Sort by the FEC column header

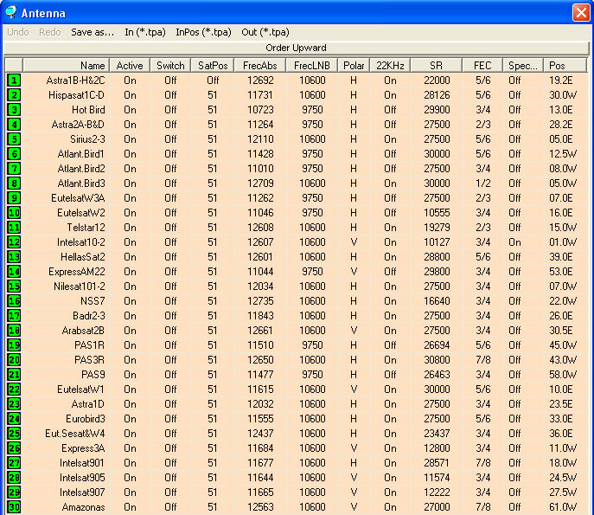coord(482,66)
